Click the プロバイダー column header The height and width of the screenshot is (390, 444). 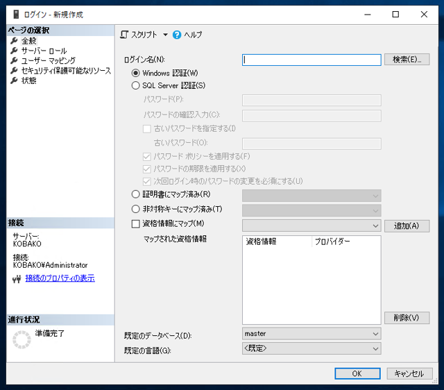[345, 241]
